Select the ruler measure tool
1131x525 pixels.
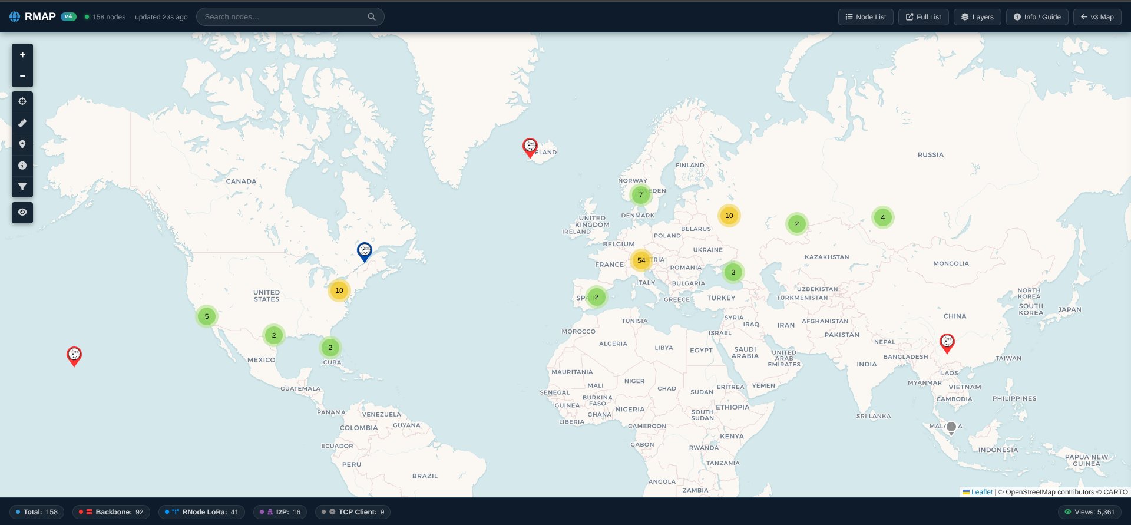(22, 123)
